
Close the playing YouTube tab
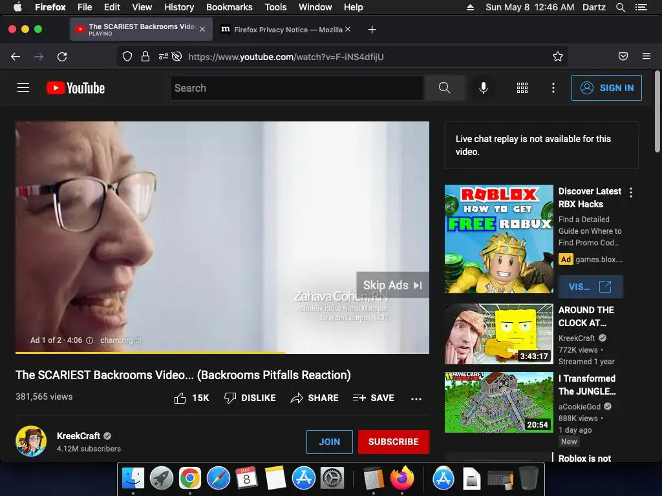pos(202,29)
